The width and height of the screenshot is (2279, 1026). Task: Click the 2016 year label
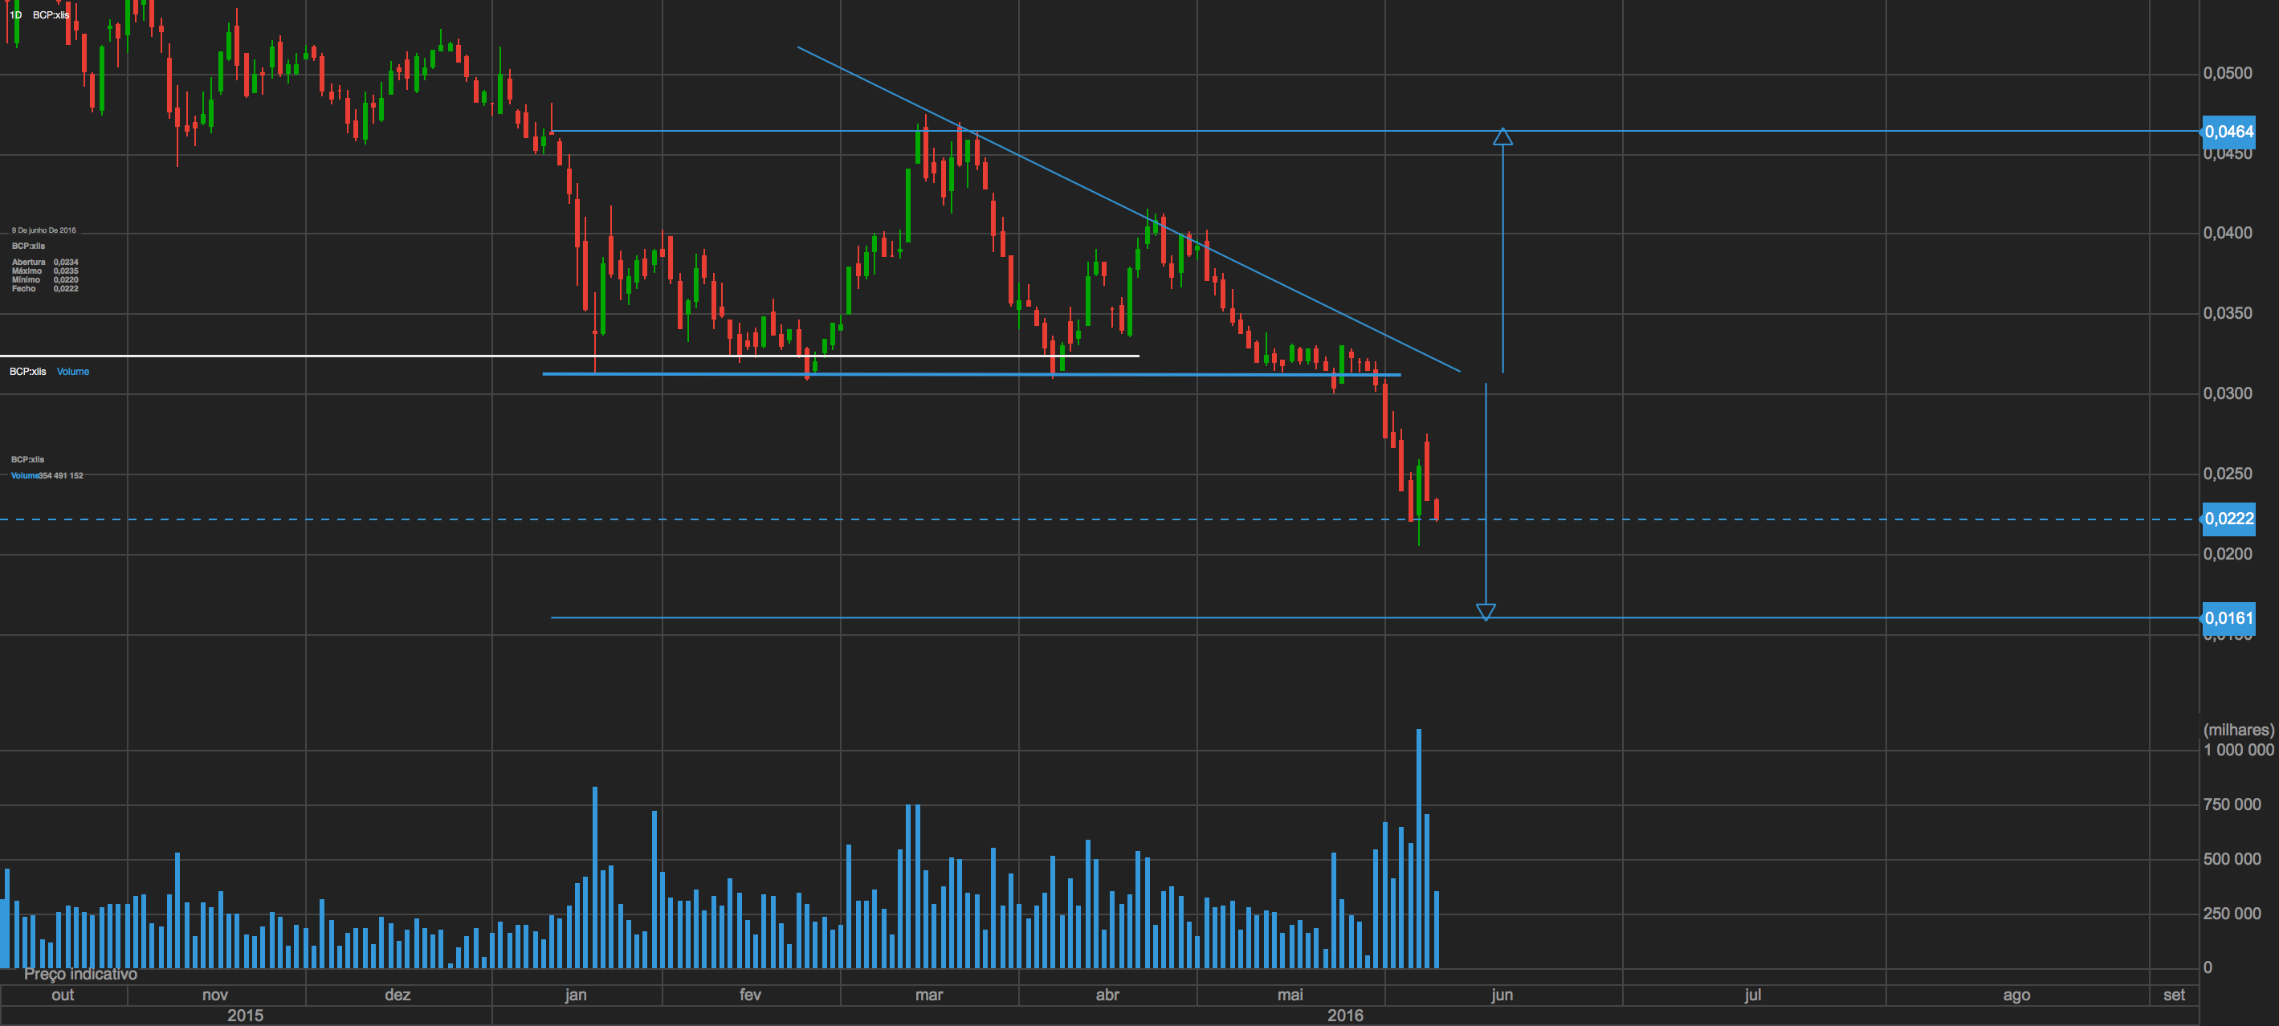(x=1345, y=1016)
